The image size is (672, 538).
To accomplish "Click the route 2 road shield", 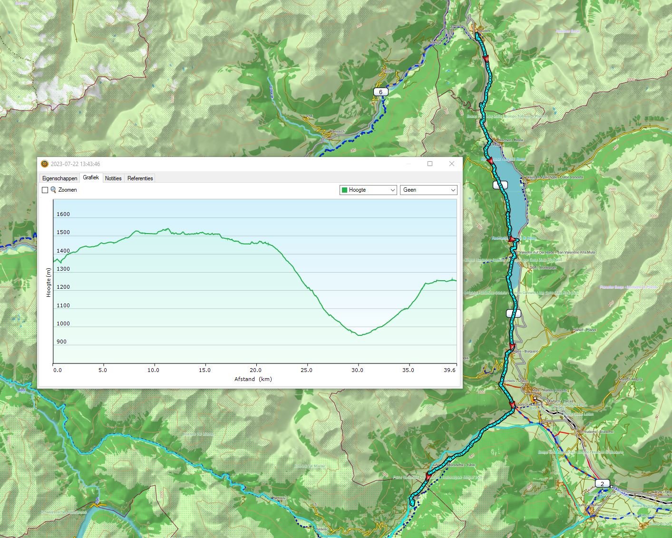I will tap(602, 484).
